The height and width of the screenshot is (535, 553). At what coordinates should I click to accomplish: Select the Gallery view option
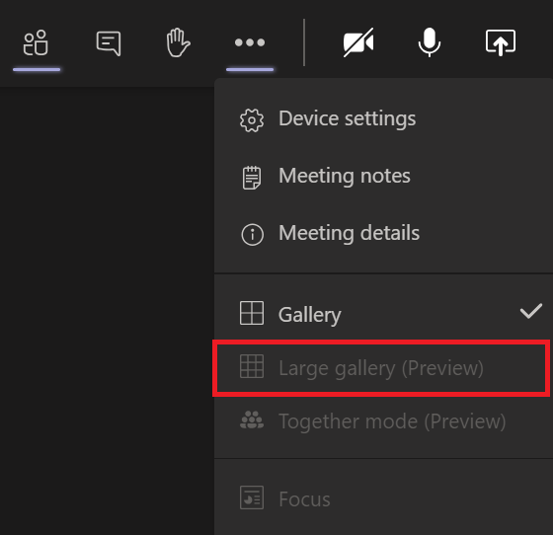tap(384, 313)
